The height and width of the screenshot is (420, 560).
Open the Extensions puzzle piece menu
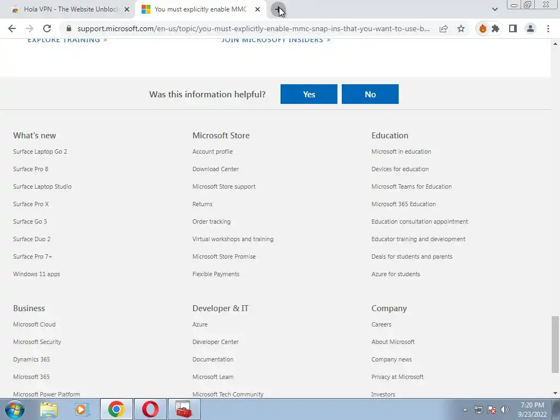point(495,28)
